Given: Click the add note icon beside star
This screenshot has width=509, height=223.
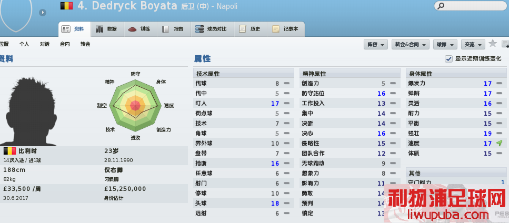Looking at the screenshot, I should [505, 44].
